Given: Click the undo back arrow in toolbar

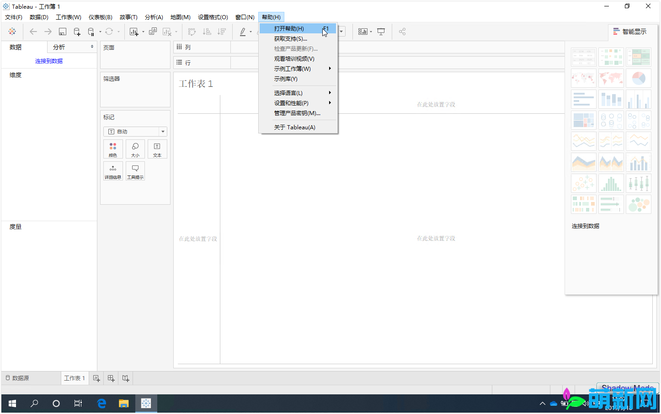Looking at the screenshot, I should 33,32.
